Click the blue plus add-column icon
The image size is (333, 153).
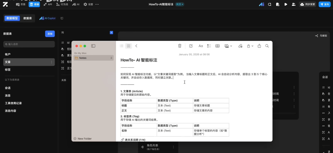pos(111,32)
